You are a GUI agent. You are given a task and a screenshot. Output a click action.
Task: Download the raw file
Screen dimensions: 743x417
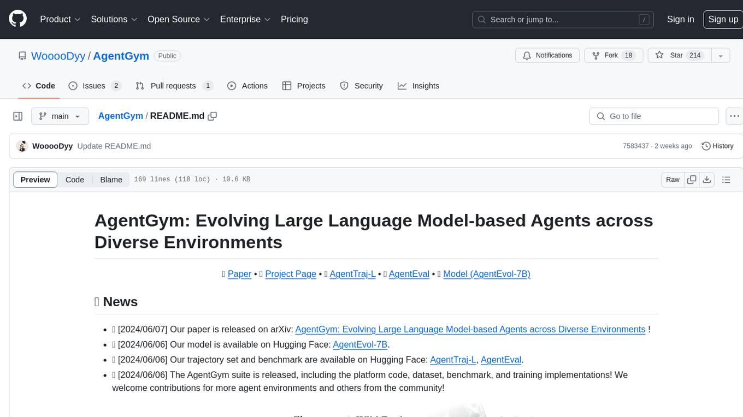click(x=707, y=180)
